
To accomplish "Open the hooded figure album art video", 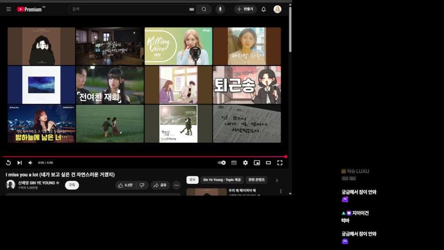I will [41, 46].
